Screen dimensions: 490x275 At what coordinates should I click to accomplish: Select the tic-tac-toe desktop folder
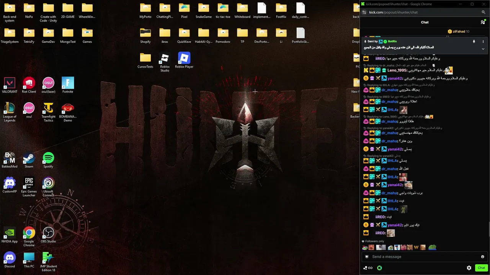(223, 11)
